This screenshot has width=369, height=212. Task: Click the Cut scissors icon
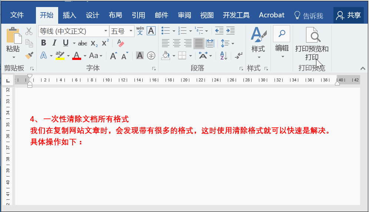click(29, 31)
